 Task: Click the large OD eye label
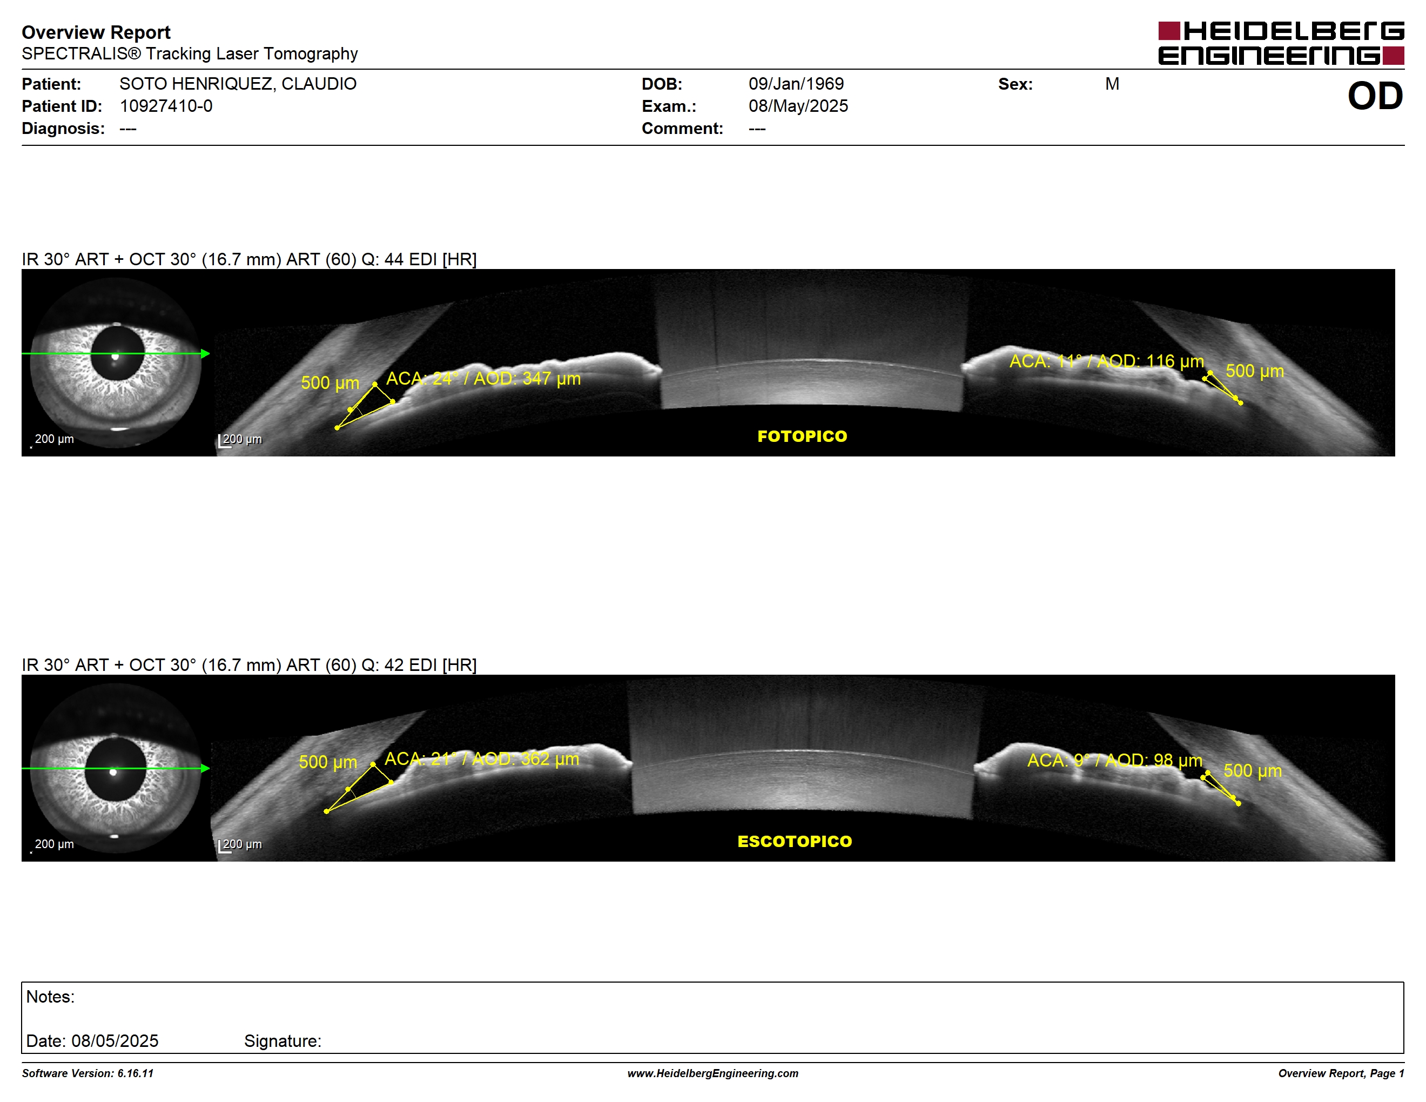coord(1375,96)
